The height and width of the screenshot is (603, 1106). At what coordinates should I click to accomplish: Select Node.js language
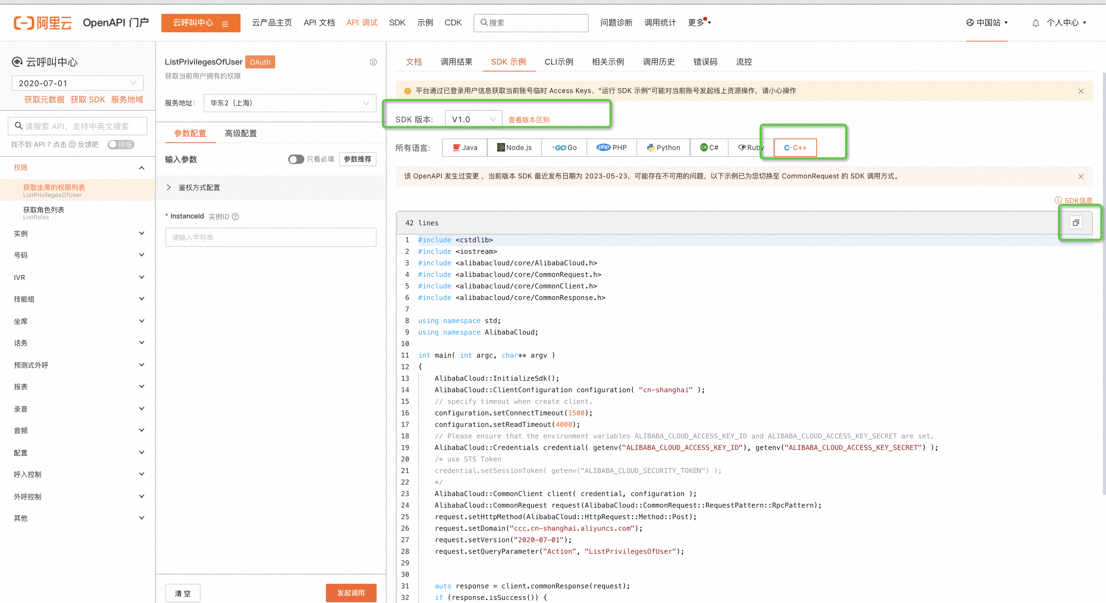pos(514,147)
